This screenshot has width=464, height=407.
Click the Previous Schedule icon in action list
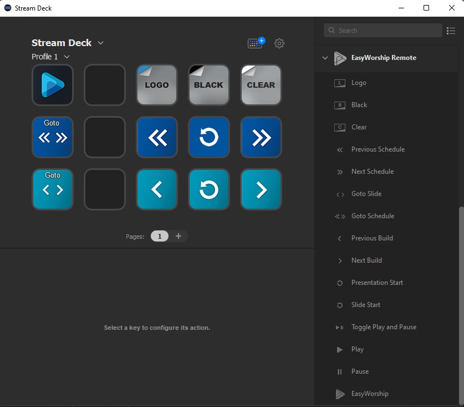point(340,150)
